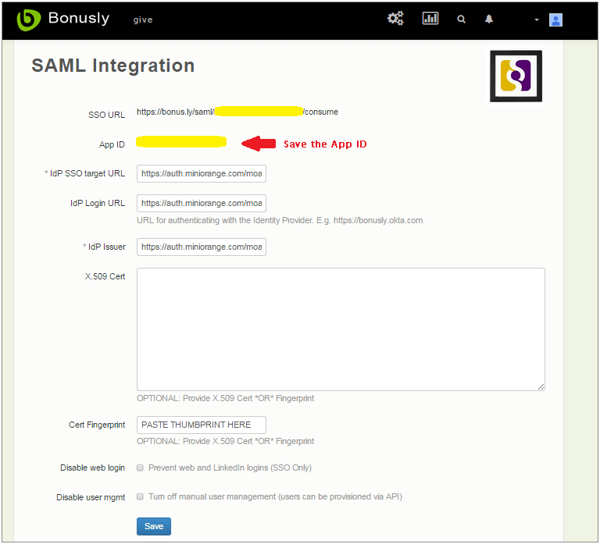Click the 'Turn off manual user management' label
Image resolution: width=600 pixels, height=544 pixels.
(x=275, y=496)
